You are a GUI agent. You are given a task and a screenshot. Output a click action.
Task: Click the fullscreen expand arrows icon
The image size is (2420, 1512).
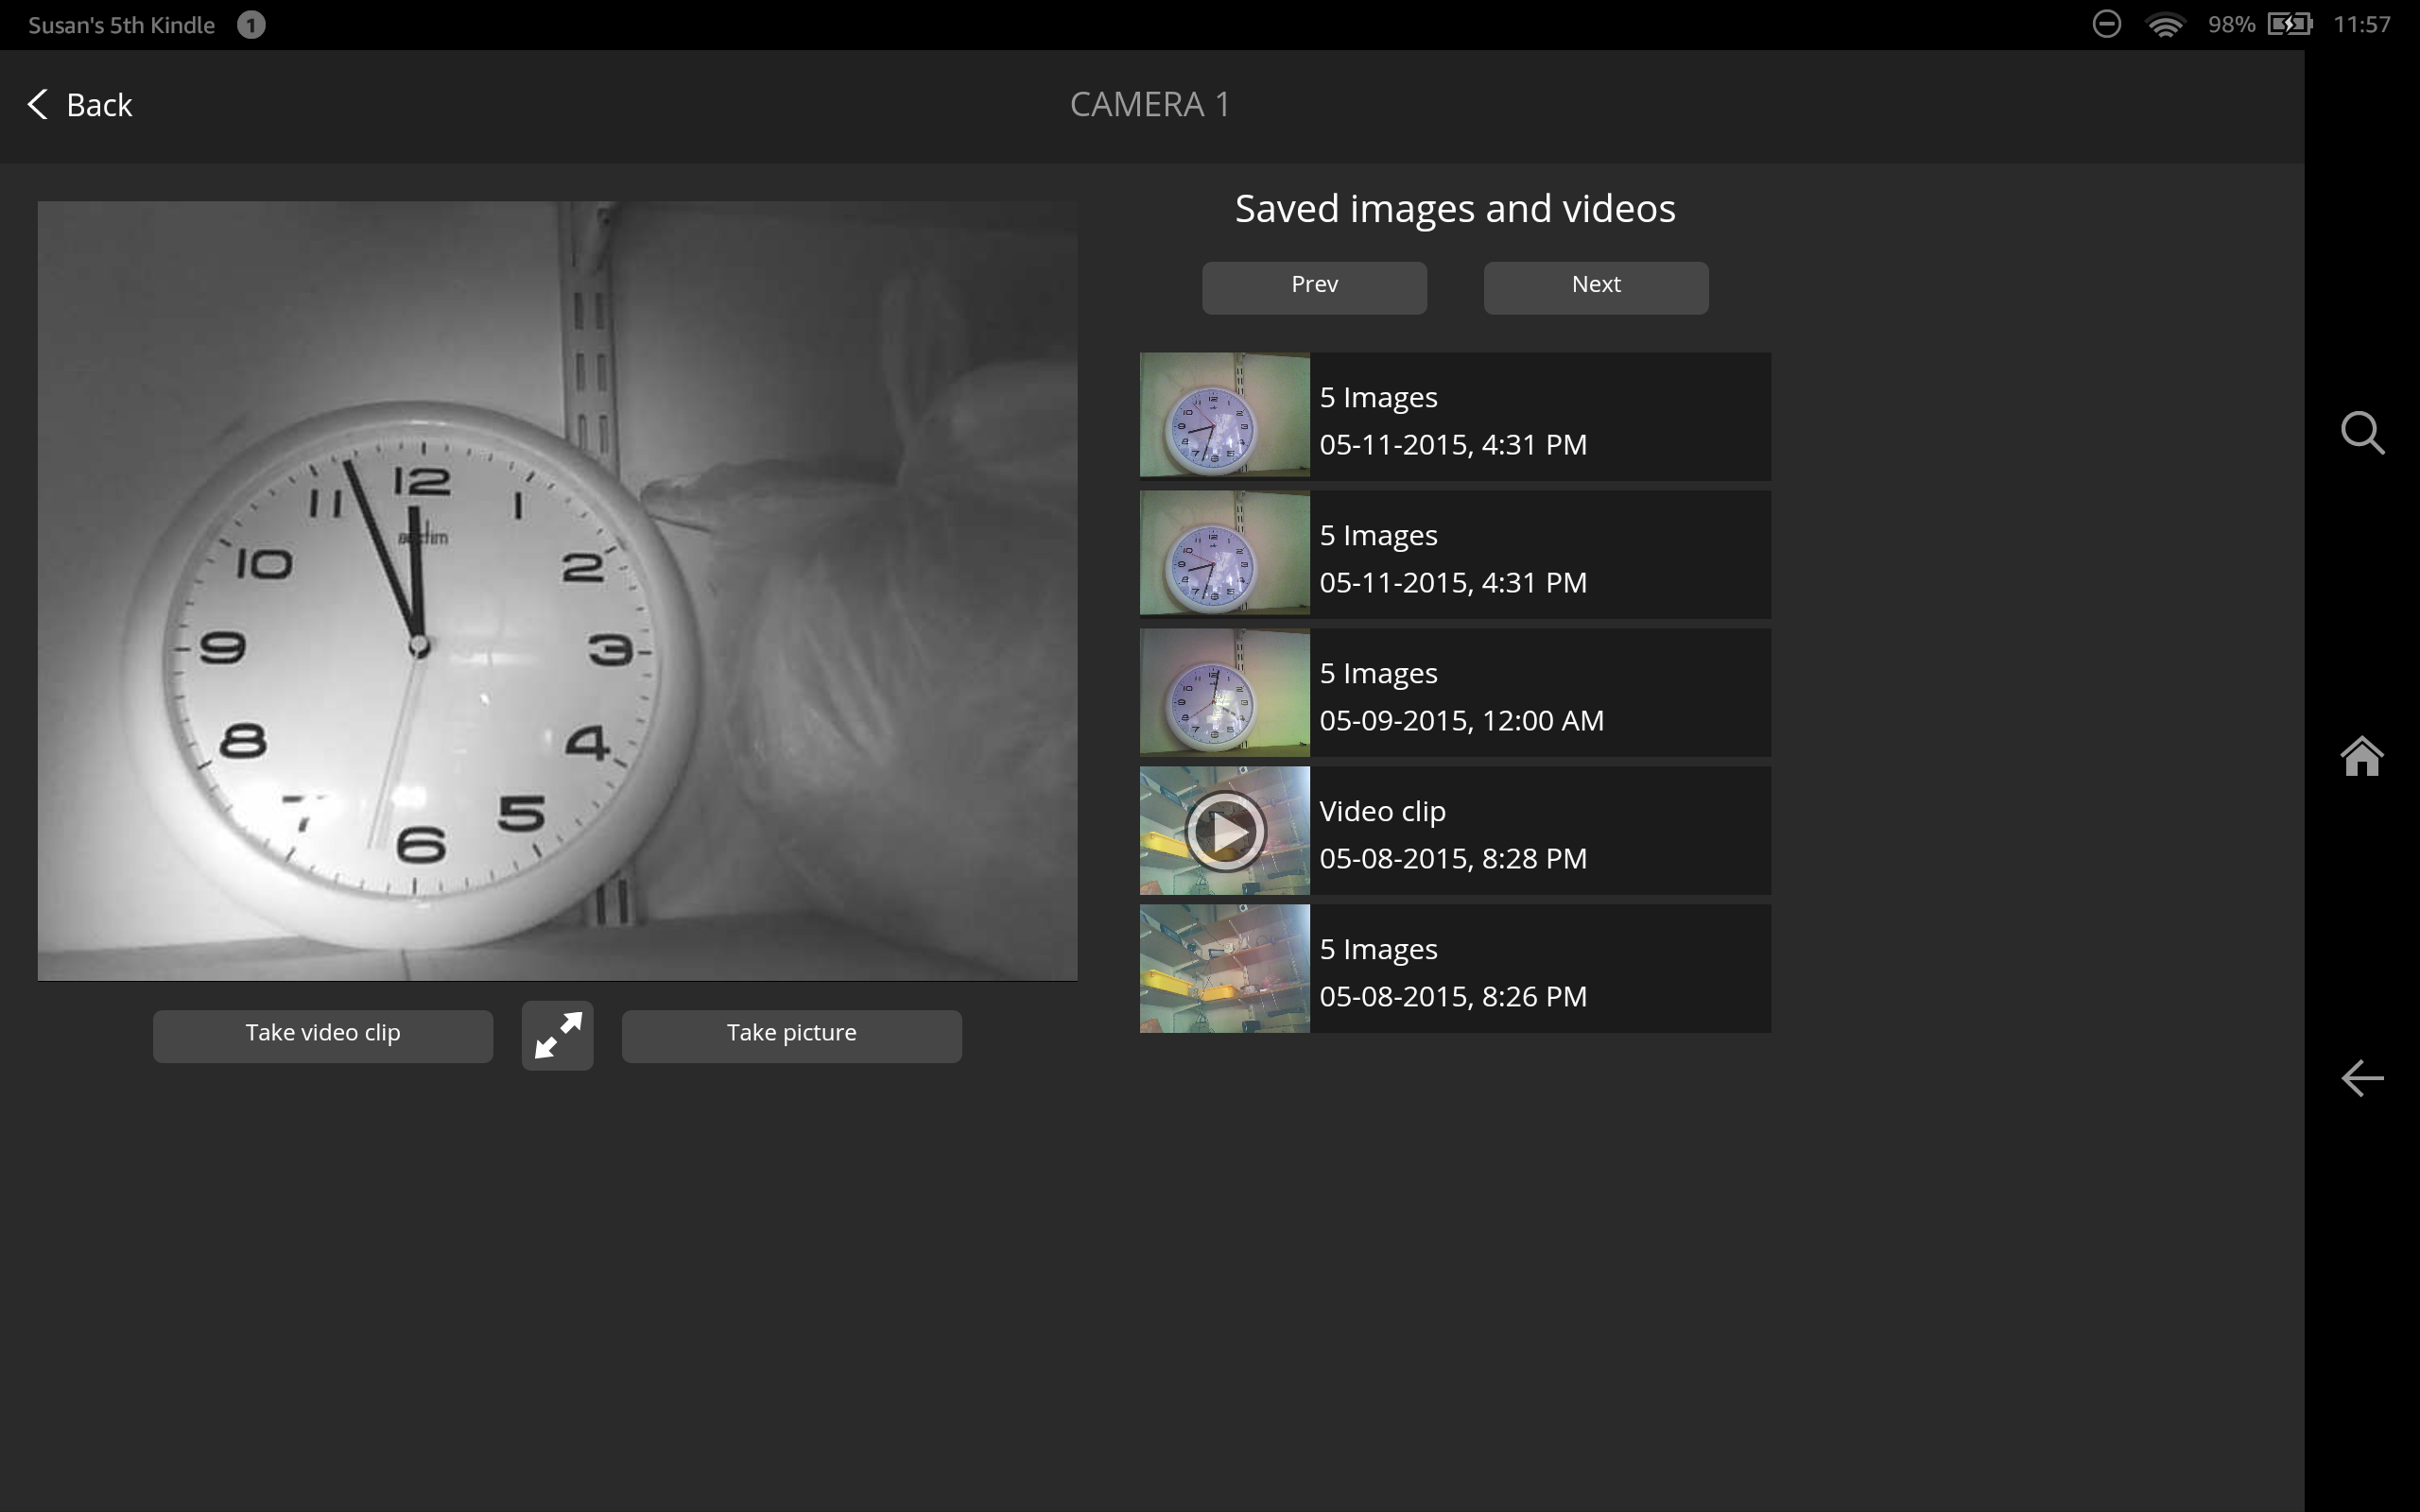[x=557, y=1035]
